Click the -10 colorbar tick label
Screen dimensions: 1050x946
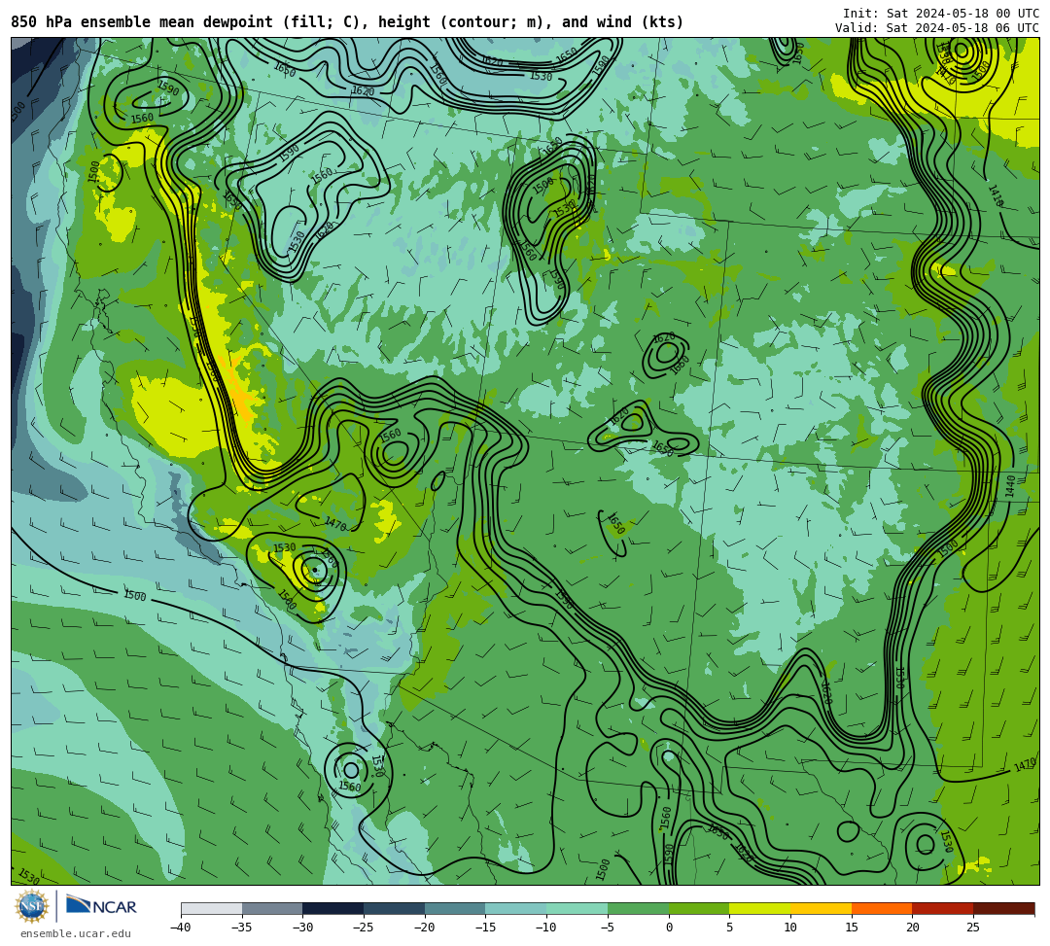[545, 928]
